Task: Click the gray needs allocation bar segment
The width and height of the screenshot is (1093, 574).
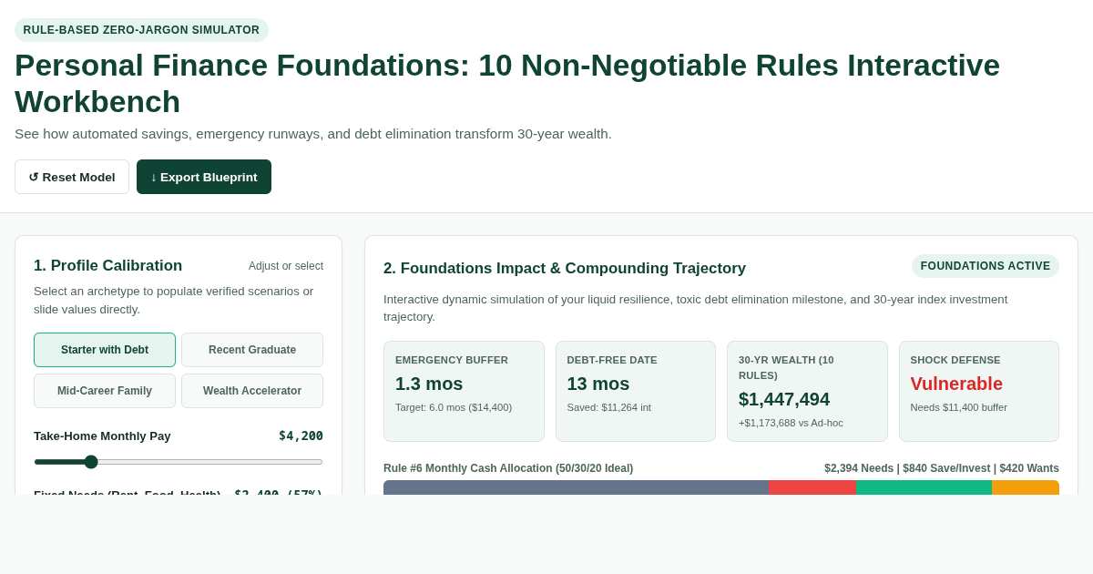Action: (x=576, y=487)
